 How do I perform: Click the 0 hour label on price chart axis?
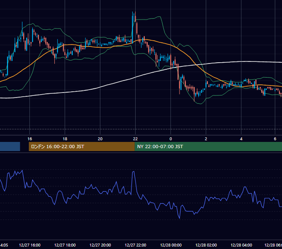point(171,139)
